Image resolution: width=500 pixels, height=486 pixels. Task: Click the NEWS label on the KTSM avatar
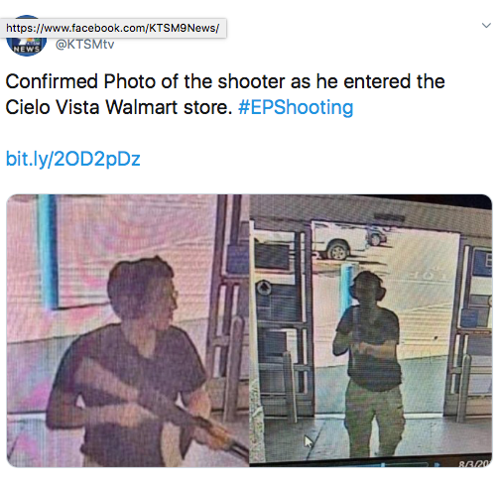pyautogui.click(x=27, y=49)
